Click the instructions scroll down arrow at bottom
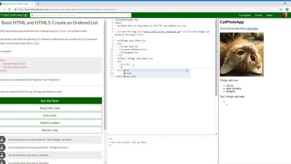Screen dimensions: 291x164 click(x=105, y=163)
